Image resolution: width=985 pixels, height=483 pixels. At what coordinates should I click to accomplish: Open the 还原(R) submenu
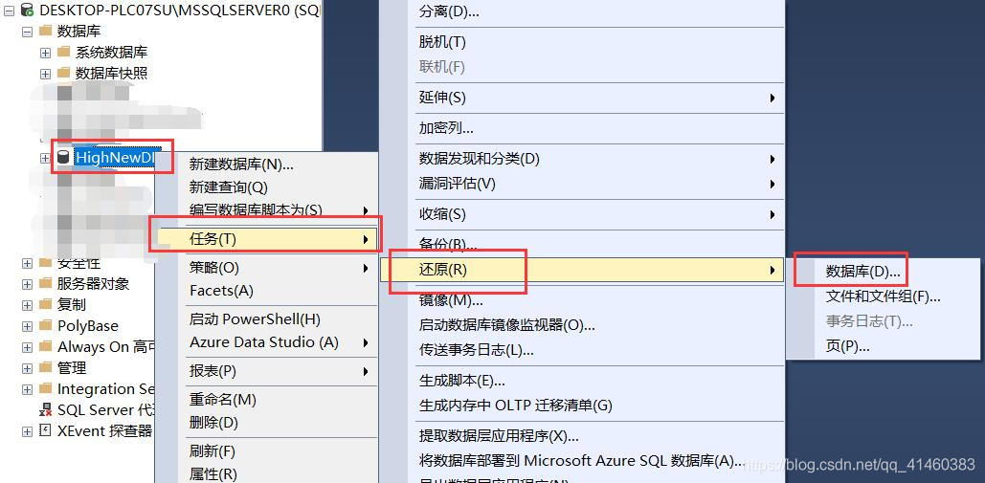pyautogui.click(x=582, y=270)
